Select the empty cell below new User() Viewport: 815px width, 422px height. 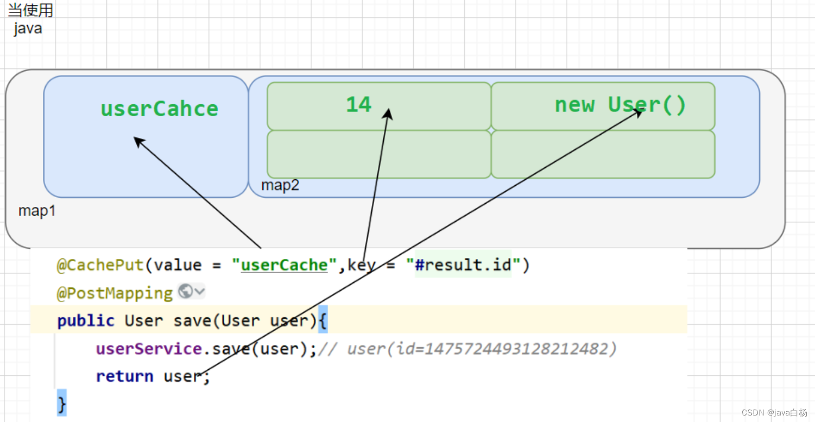coord(603,154)
